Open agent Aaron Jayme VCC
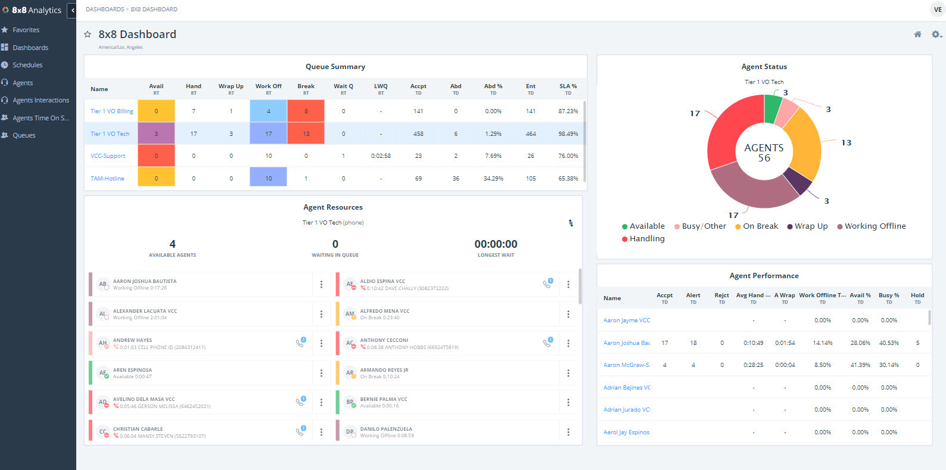Image resolution: width=946 pixels, height=470 pixels. click(x=627, y=320)
